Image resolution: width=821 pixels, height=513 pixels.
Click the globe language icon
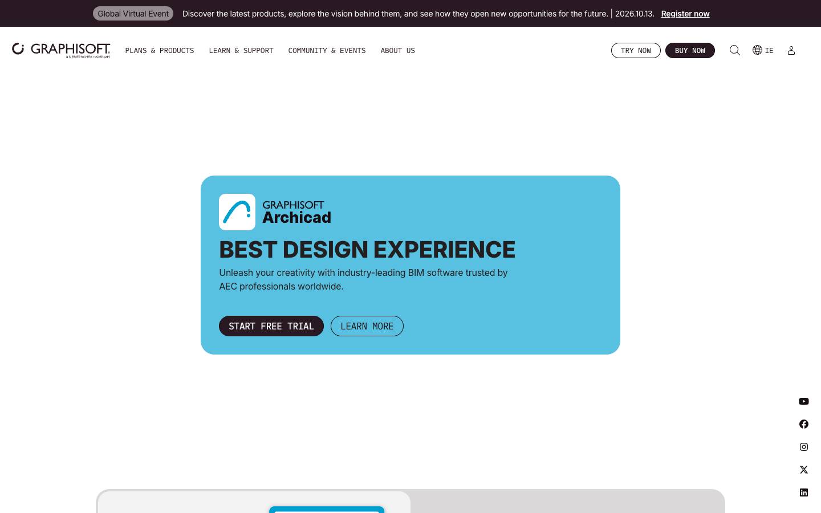tap(757, 50)
